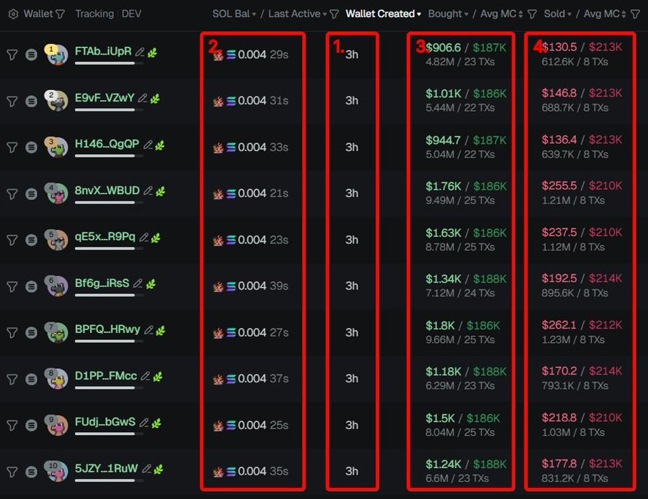Open the settings gear next to Wallet
Image resolution: width=648 pixels, height=499 pixels.
tap(13, 14)
